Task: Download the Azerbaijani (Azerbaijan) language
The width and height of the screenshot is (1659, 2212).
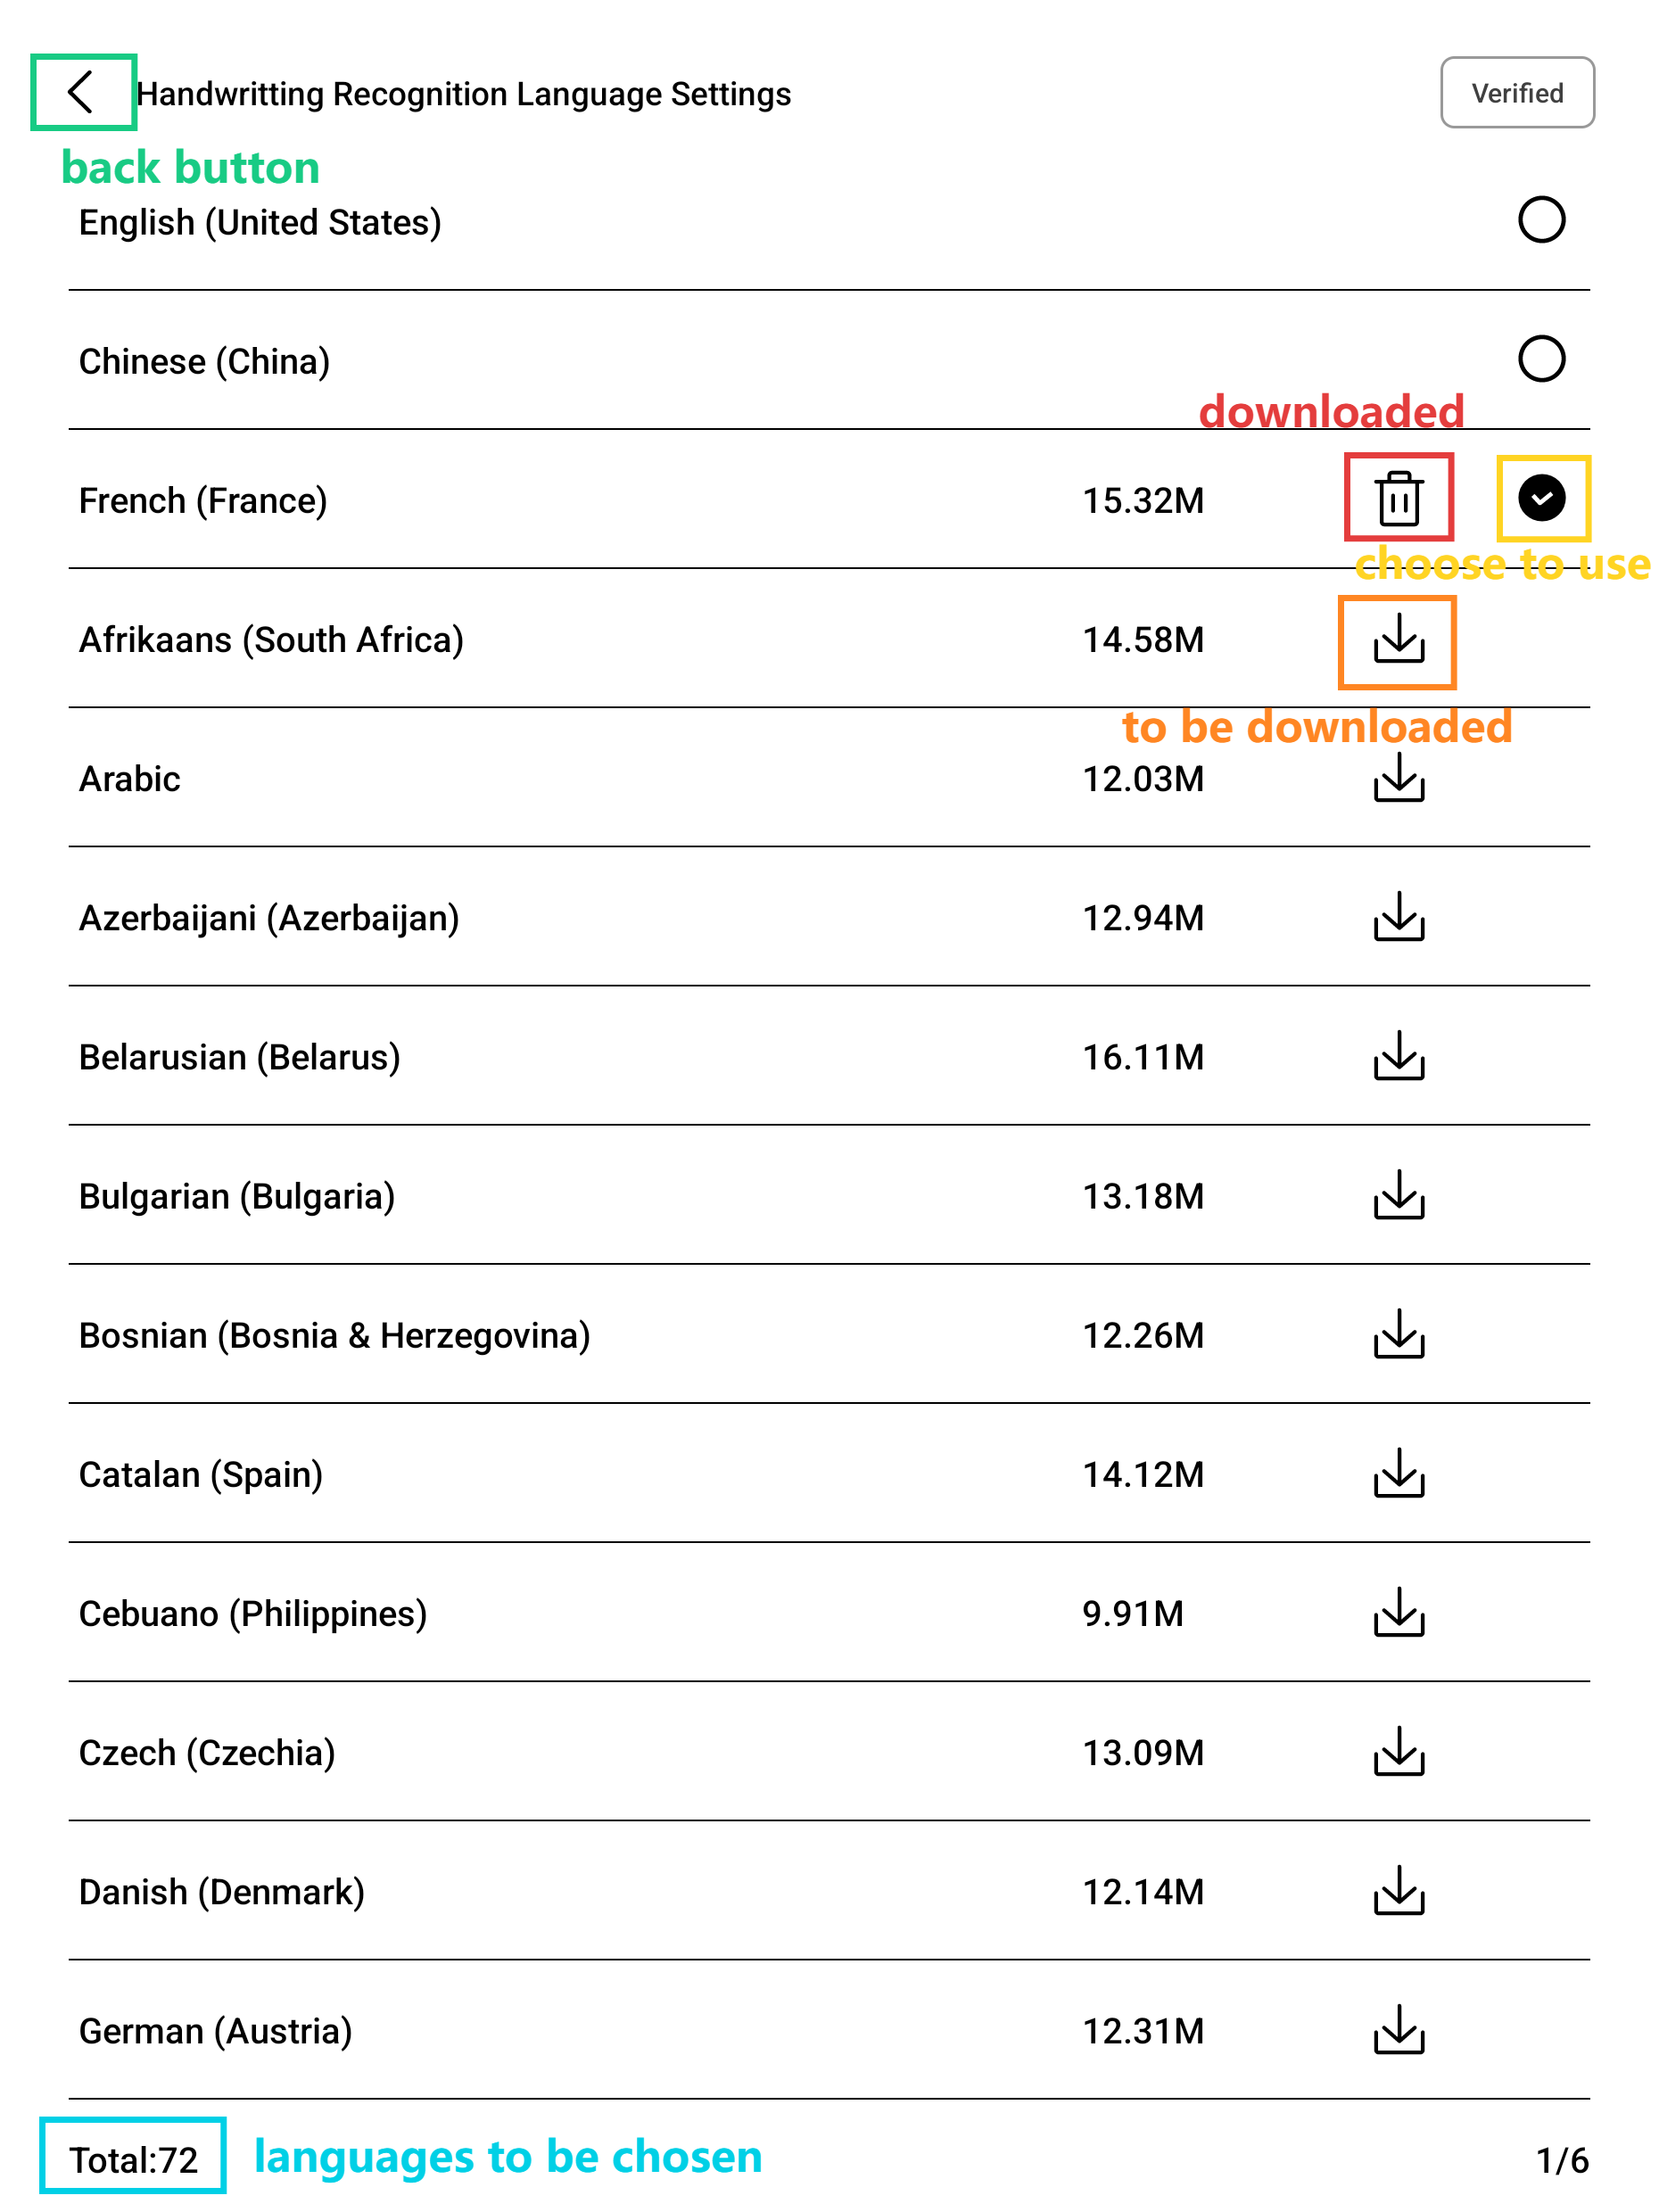Action: [x=1398, y=917]
